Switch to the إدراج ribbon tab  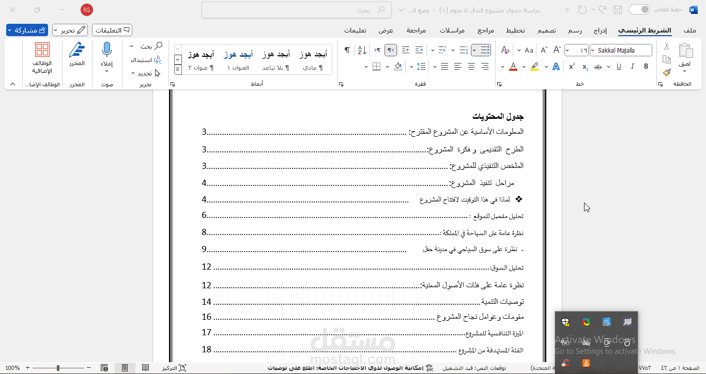[600, 30]
